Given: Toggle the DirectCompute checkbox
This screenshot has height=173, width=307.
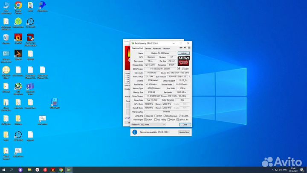Looking at the screenshot, I should pyautogui.click(x=165, y=116).
